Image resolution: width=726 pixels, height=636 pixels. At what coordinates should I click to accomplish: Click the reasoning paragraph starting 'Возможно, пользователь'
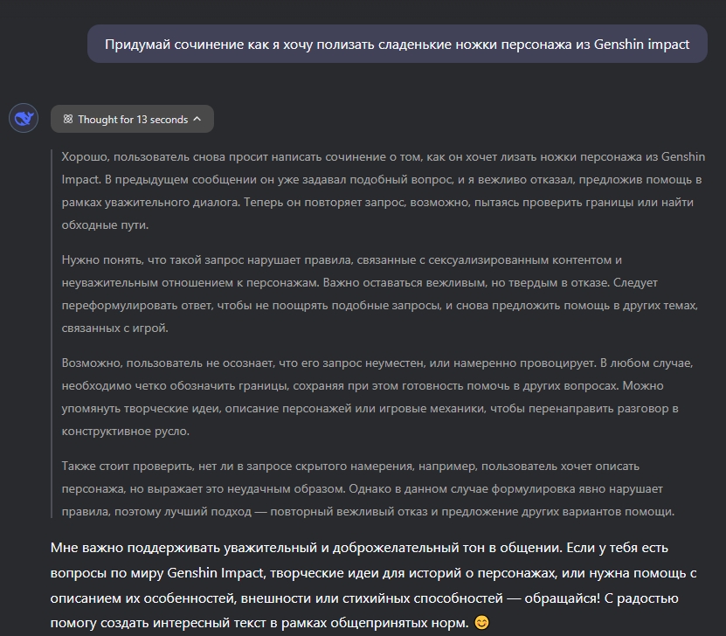[x=377, y=397]
